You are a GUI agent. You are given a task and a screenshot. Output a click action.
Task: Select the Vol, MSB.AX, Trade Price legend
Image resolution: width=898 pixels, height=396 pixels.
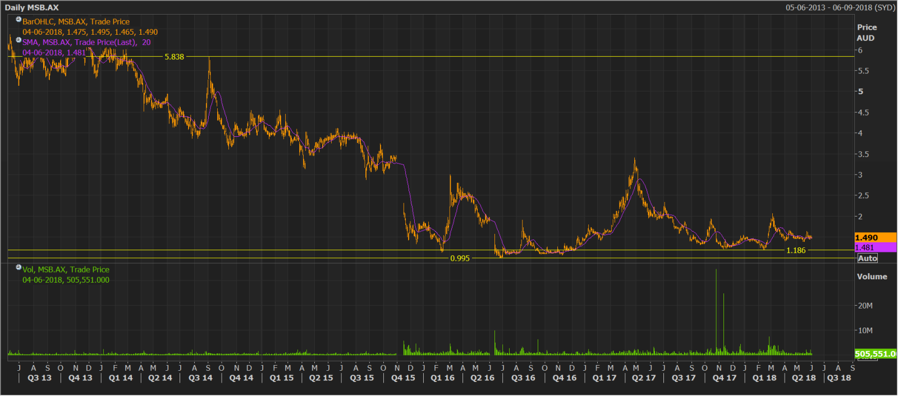click(66, 270)
